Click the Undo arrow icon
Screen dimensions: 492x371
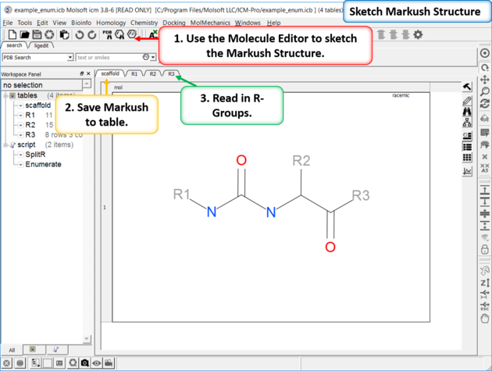point(79,35)
